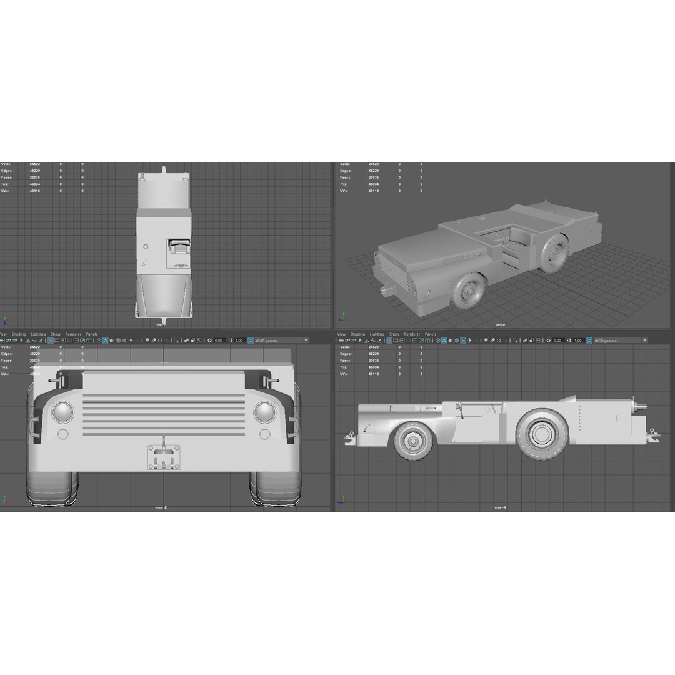This screenshot has height=675, width=675.
Task: Click Isolate Select icon in front viewport toolbar
Action: [176, 341]
